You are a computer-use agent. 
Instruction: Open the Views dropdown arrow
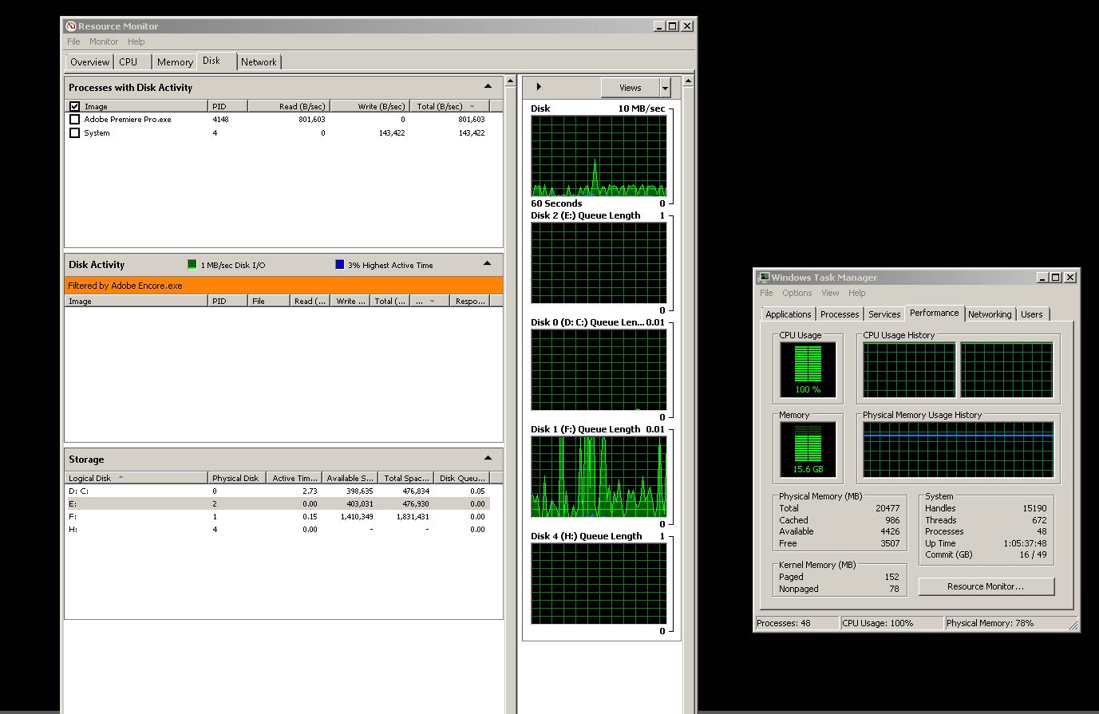[x=666, y=88]
